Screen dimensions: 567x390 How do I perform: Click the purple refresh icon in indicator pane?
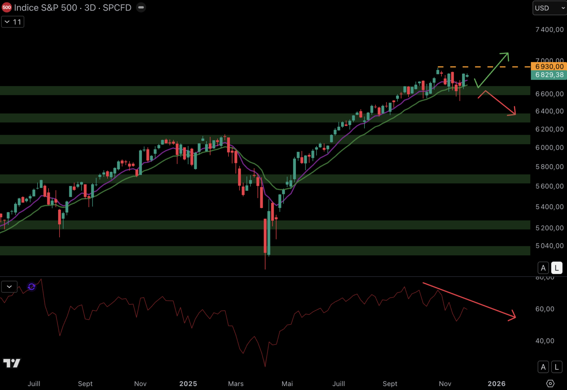click(32, 287)
